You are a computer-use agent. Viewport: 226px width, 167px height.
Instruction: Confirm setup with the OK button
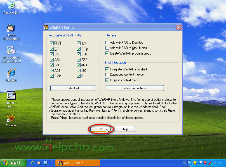(100, 129)
